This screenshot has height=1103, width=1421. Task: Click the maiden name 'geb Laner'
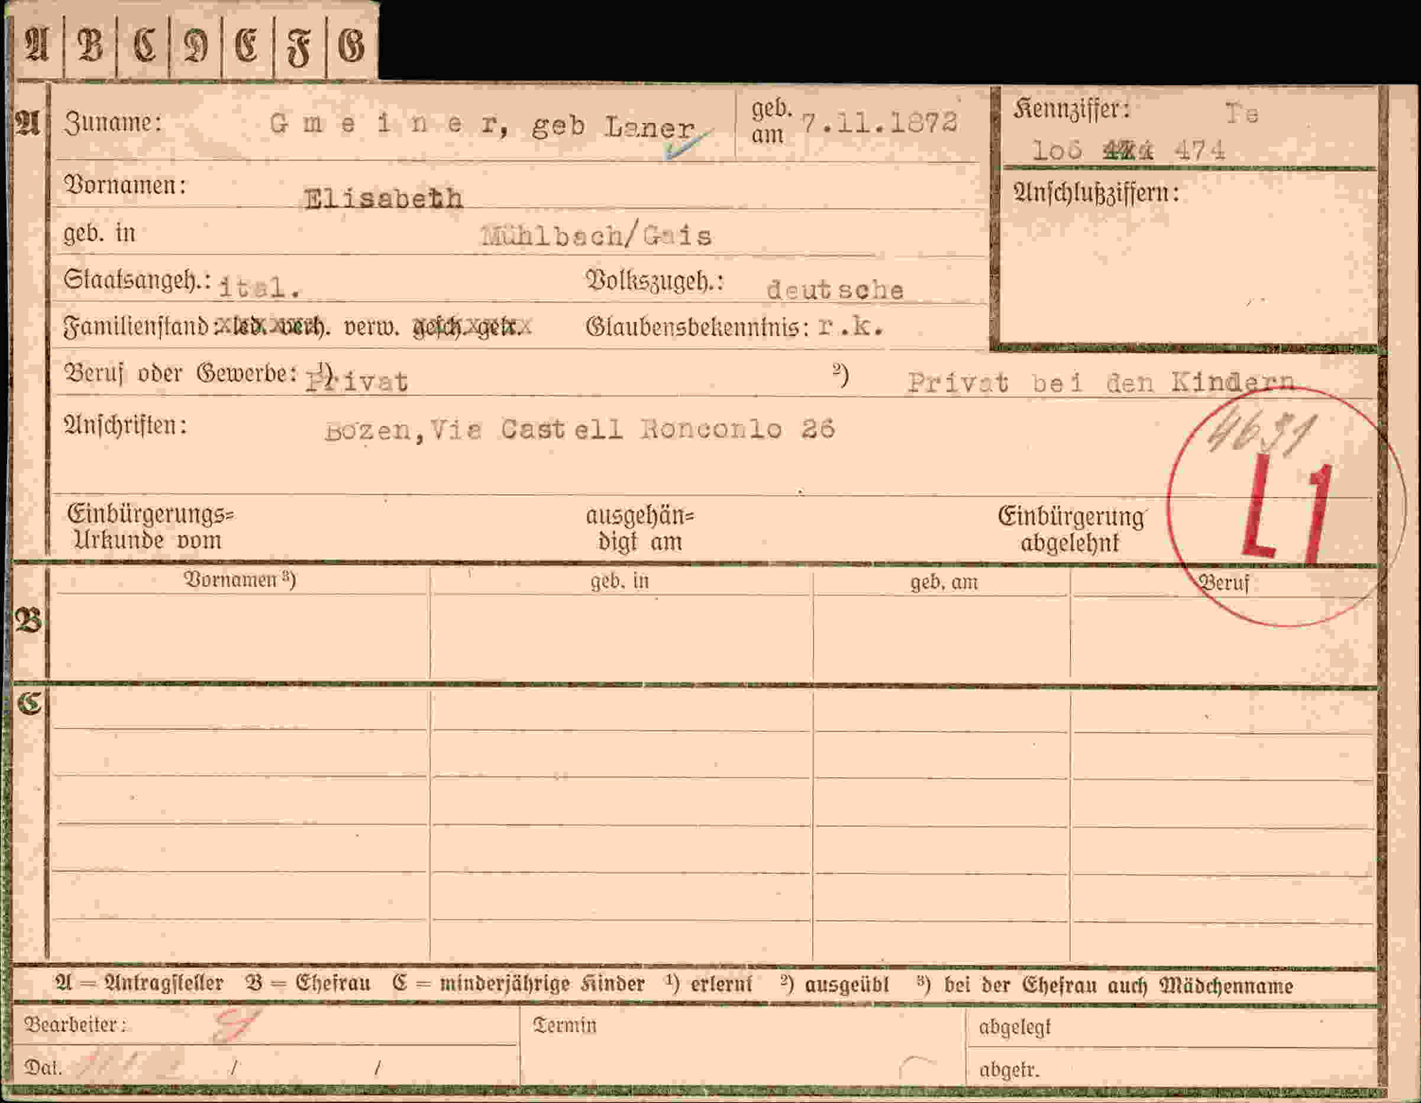click(x=613, y=128)
